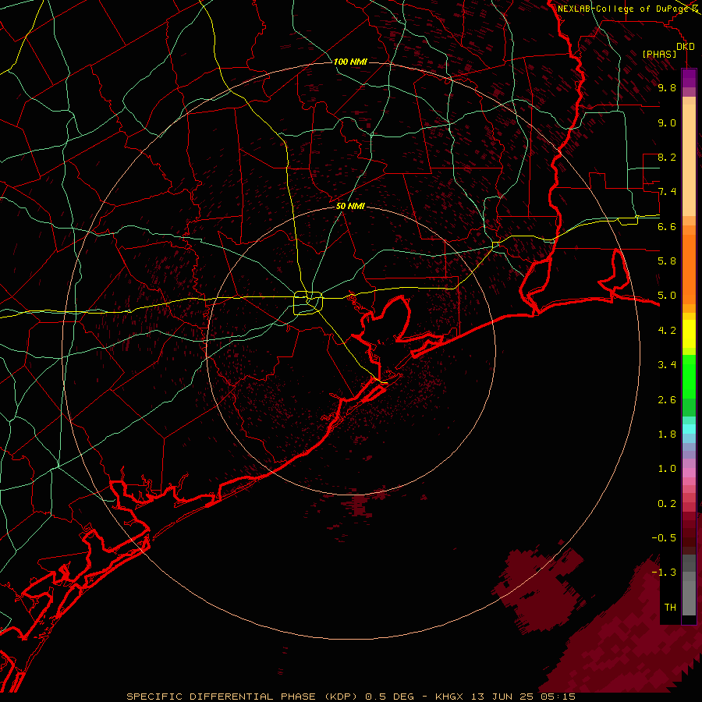Pick the light peach band of the color bar

[x=689, y=161]
